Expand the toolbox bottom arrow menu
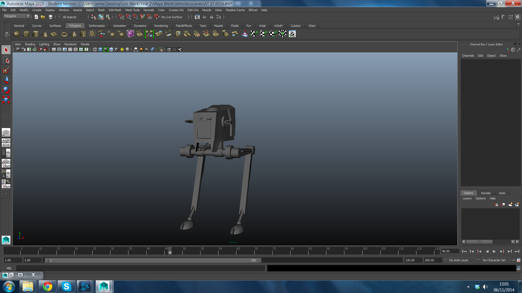 (6, 193)
